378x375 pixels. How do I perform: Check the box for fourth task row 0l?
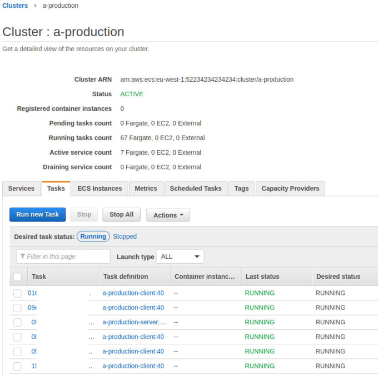[x=17, y=337]
